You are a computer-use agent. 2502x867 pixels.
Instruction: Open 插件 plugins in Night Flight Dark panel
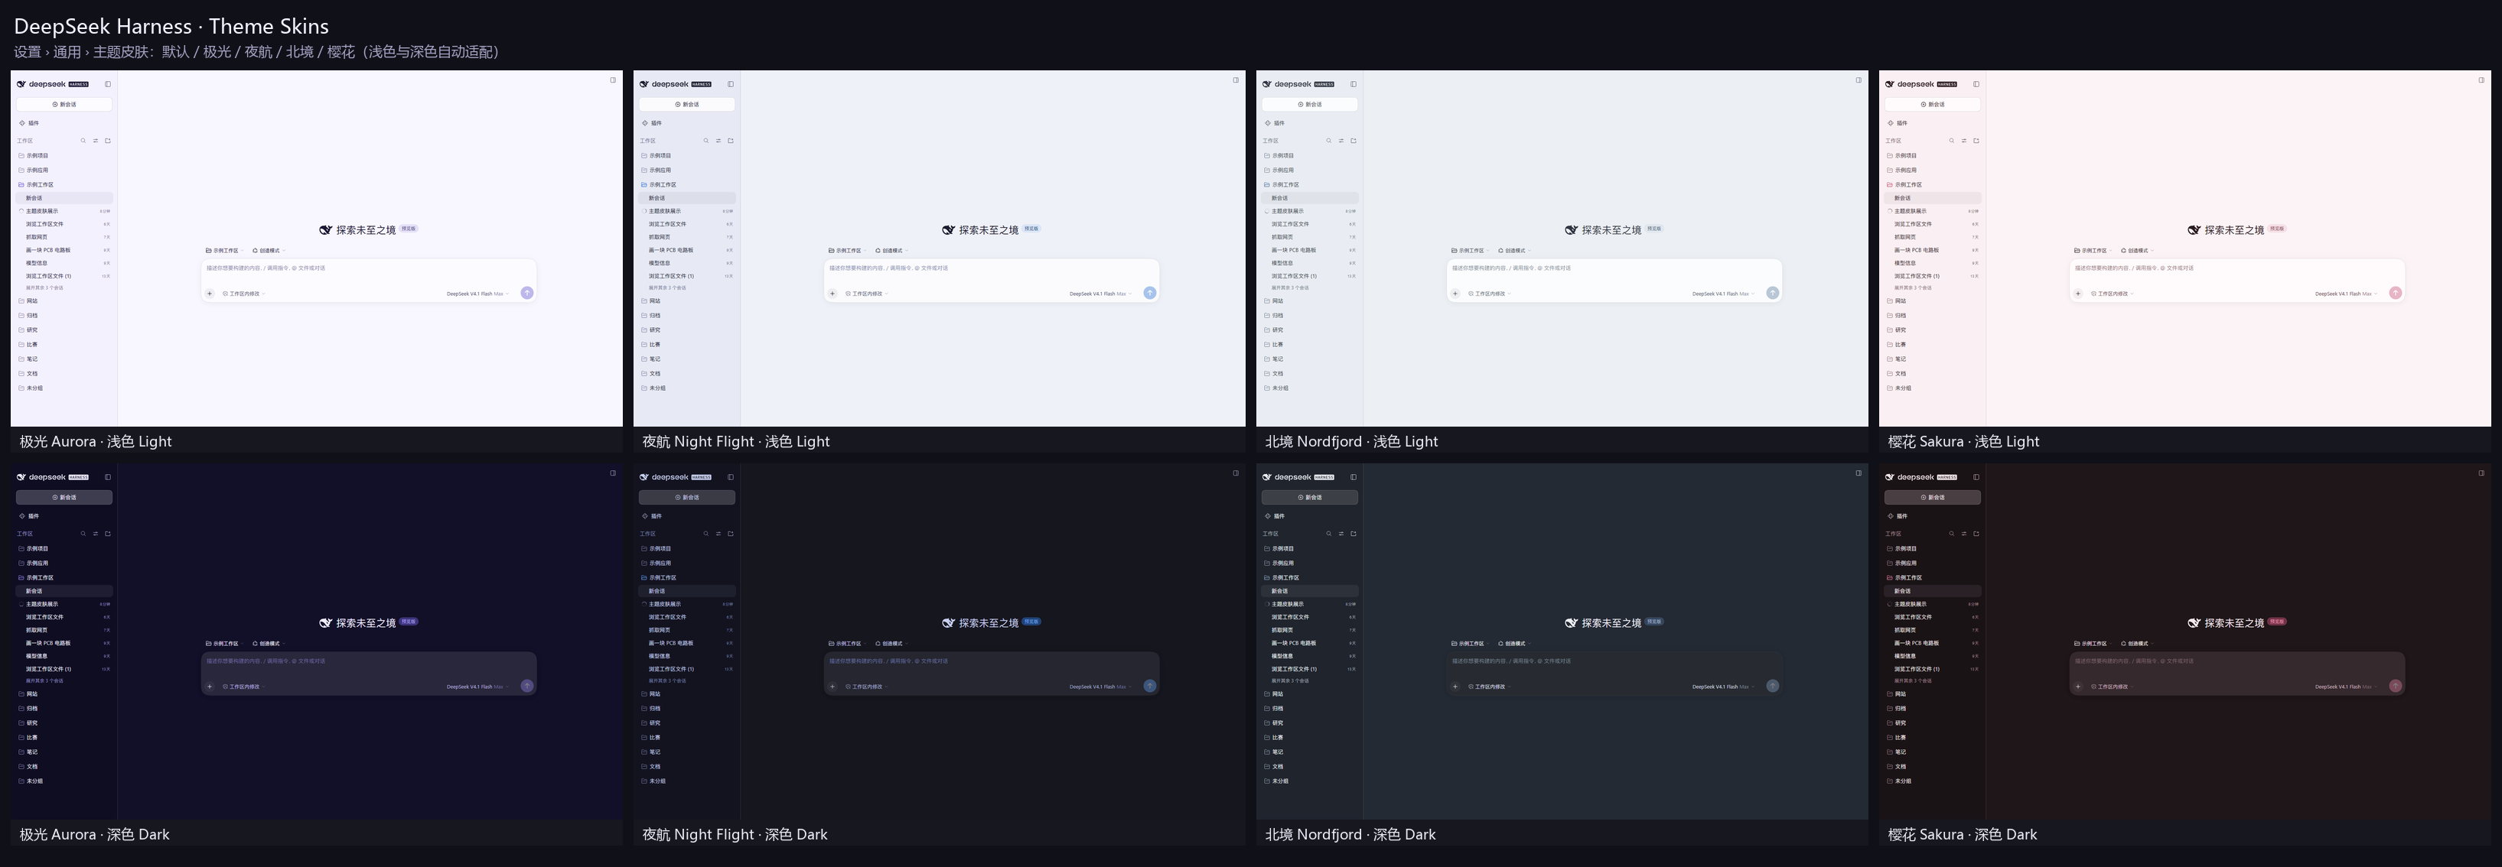pos(652,517)
